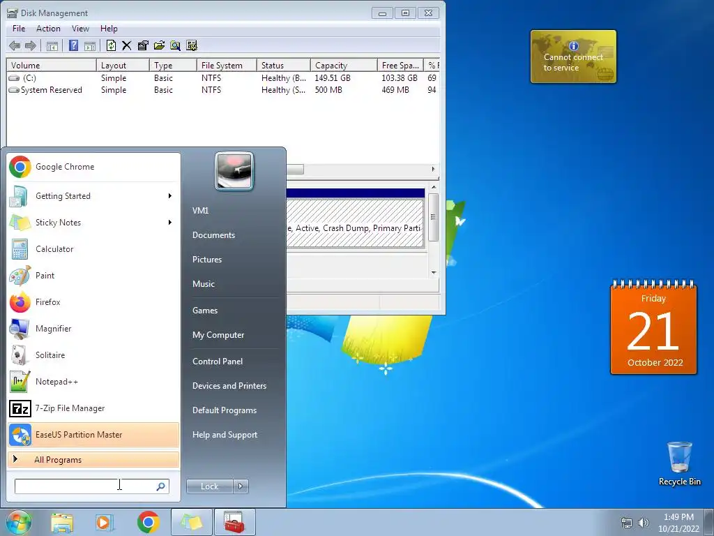The image size is (714, 536).
Task: Select the (C:) volume row
Action: tap(222, 78)
